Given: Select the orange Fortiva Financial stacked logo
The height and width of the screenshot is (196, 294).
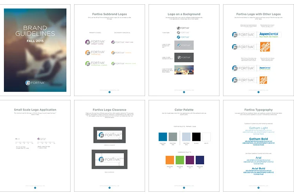Looking at the screenshot, I should 95,53.
